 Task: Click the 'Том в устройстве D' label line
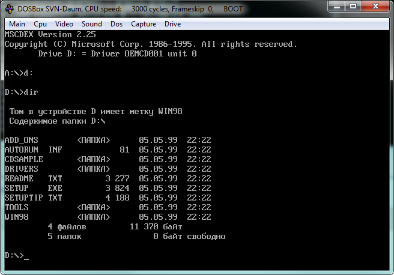pyautogui.click(x=95, y=111)
